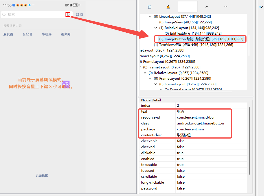264x196 pixels.
Task: Tap the magnifier icon in search field
Action: 4,15
